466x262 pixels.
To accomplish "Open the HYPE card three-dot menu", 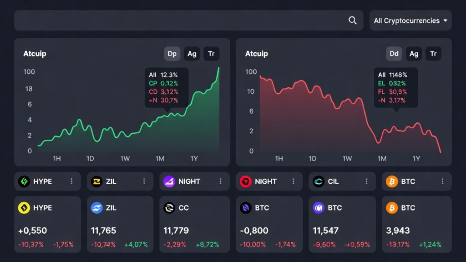I will [x=71, y=181].
